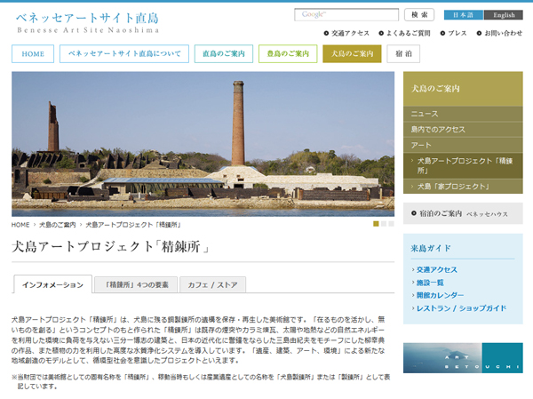Click 犬島のご案内 in the breadcrumb
Image resolution: width=533 pixels, height=399 pixels.
pyautogui.click(x=58, y=225)
